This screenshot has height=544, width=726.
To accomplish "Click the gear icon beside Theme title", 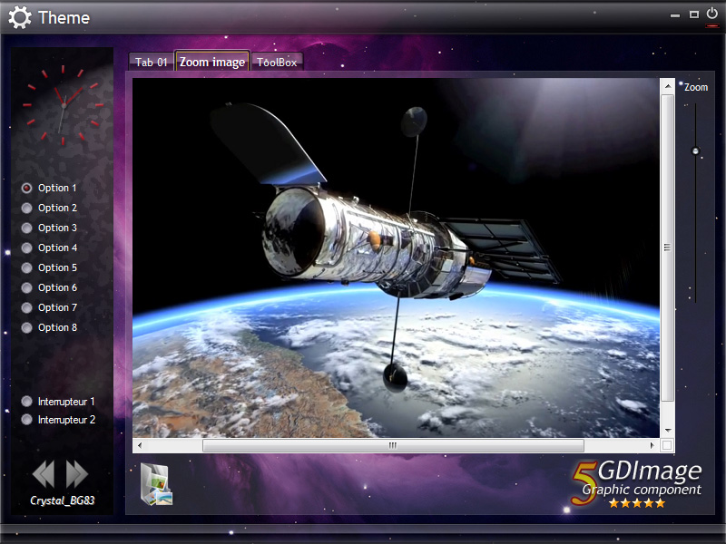I will click(20, 17).
